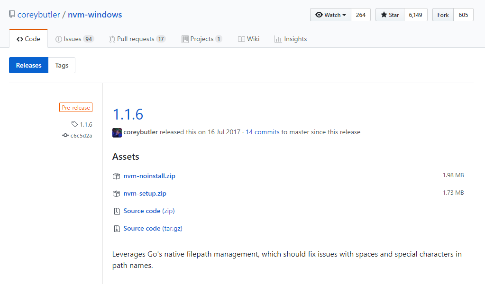The image size is (485, 284).
Task: Click the Releases button
Action: pos(29,65)
